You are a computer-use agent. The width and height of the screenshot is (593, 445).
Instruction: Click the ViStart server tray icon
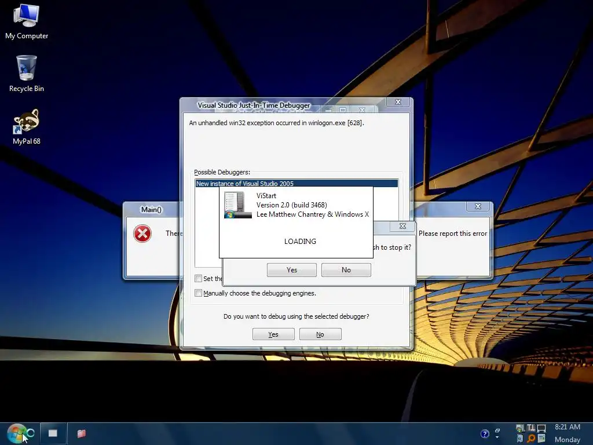(x=521, y=428)
